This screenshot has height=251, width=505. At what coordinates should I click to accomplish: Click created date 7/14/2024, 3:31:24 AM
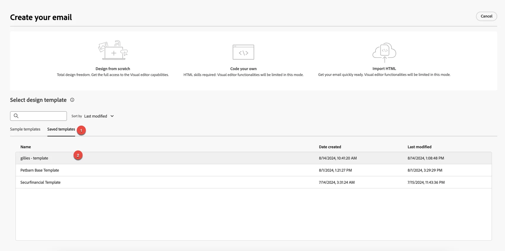click(337, 182)
